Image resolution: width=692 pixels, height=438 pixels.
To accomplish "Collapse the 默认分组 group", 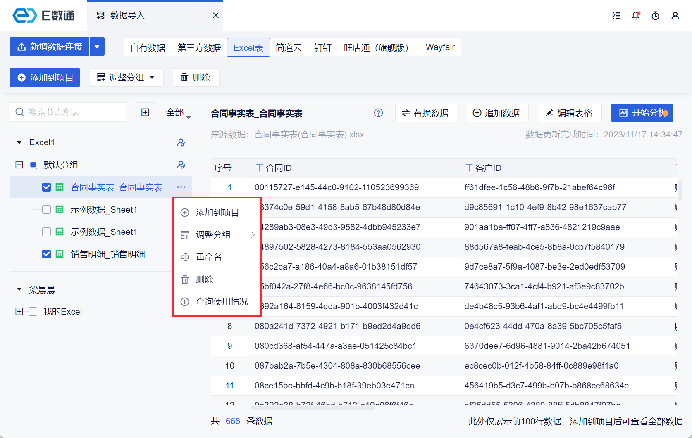I will (19, 165).
